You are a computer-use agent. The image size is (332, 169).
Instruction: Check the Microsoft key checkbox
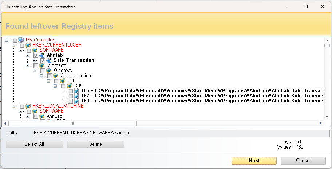click(36, 65)
